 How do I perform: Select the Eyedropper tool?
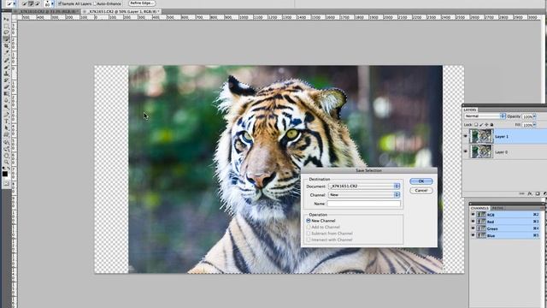click(6, 52)
